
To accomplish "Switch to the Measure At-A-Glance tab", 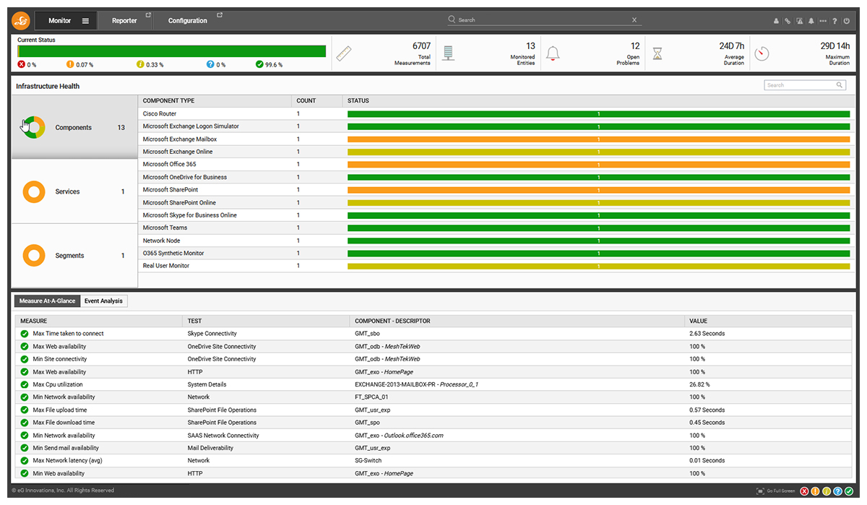I will (48, 301).
